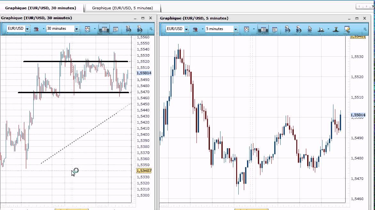Expand drawing tools arrow in 5 minutes chart
This screenshot has width=375, height=210.
coord(328,29)
